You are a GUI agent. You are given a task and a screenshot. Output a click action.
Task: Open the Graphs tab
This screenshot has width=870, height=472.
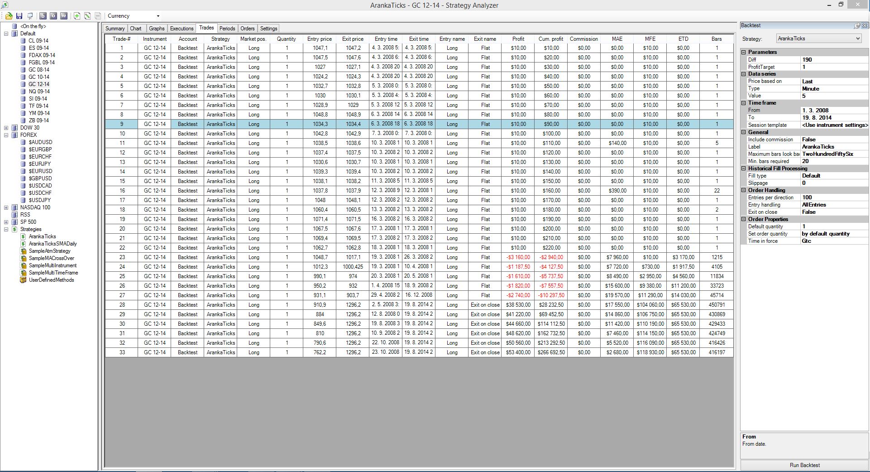coord(157,29)
